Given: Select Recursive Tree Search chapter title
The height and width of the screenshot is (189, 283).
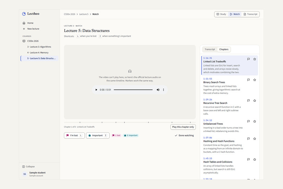Looking at the screenshot, I should click(x=215, y=103).
